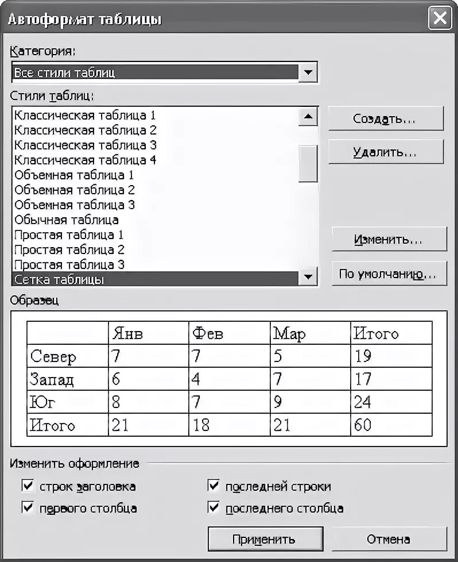Click the styles list scroll-down arrow
Screen dimensions: 458x562
(308, 276)
